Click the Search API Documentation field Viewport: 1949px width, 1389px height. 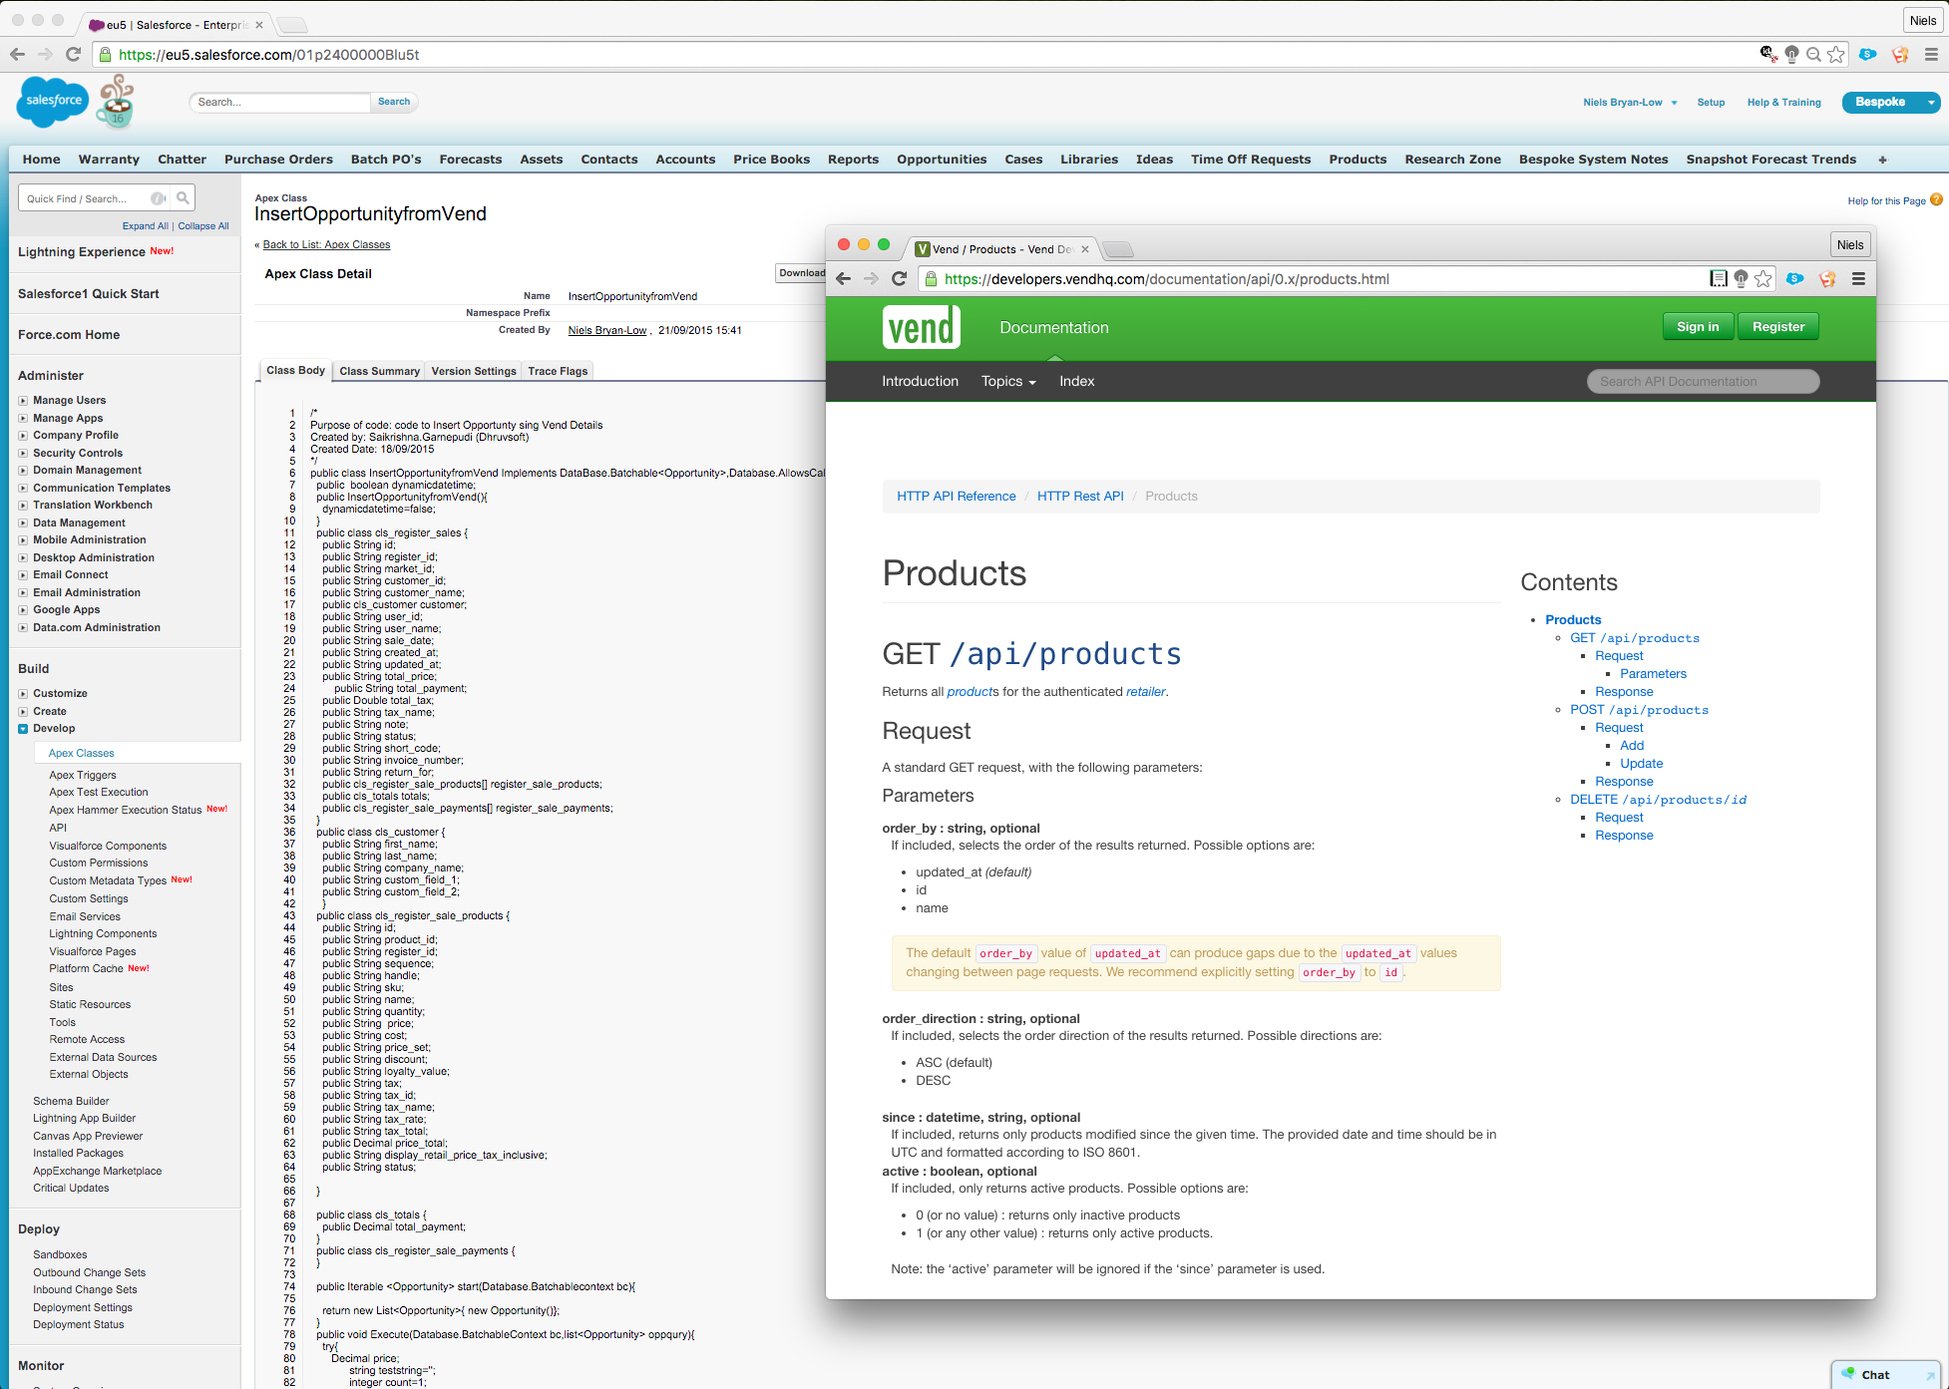click(x=1702, y=381)
